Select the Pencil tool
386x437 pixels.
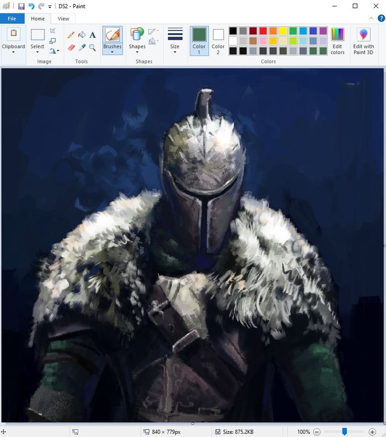click(71, 35)
